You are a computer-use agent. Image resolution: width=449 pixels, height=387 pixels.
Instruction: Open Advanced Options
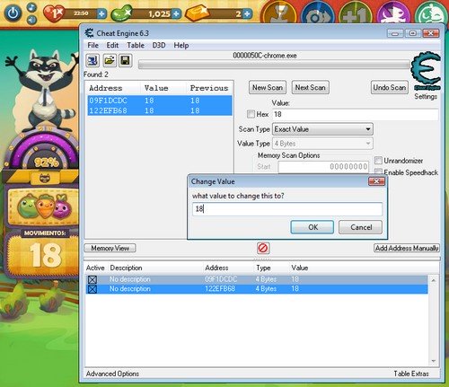pos(112,374)
